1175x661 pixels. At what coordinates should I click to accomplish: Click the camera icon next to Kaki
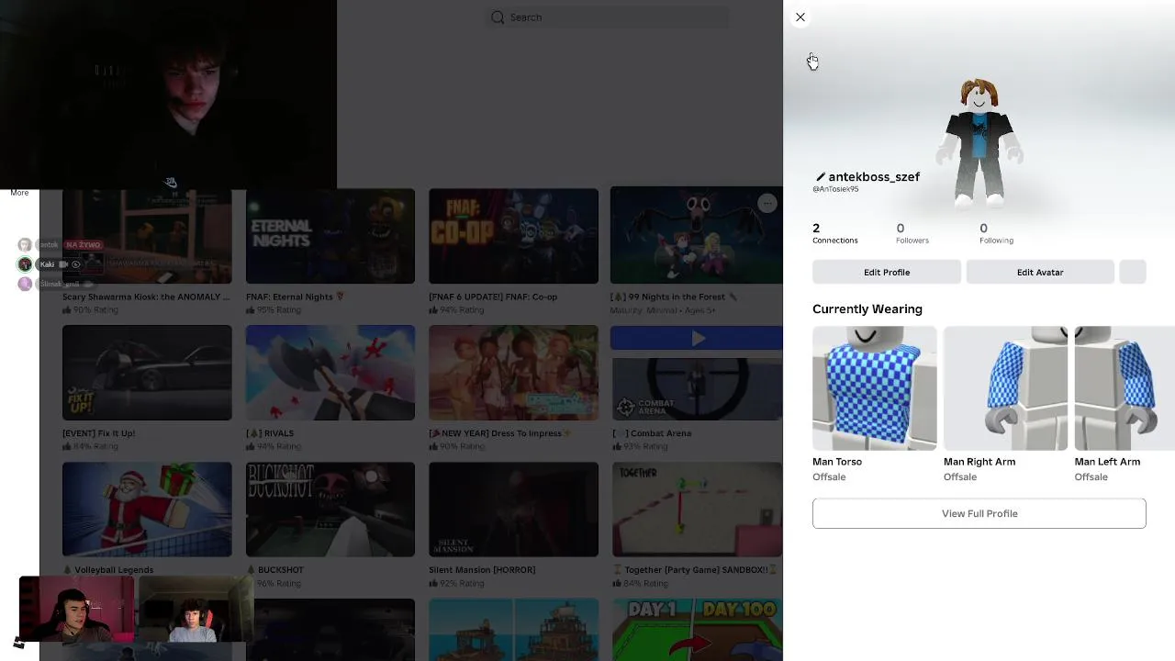pos(63,264)
